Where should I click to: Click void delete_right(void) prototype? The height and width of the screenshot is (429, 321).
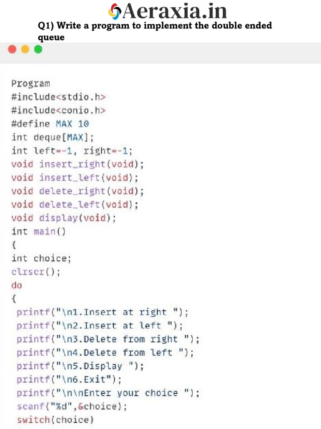click(77, 191)
